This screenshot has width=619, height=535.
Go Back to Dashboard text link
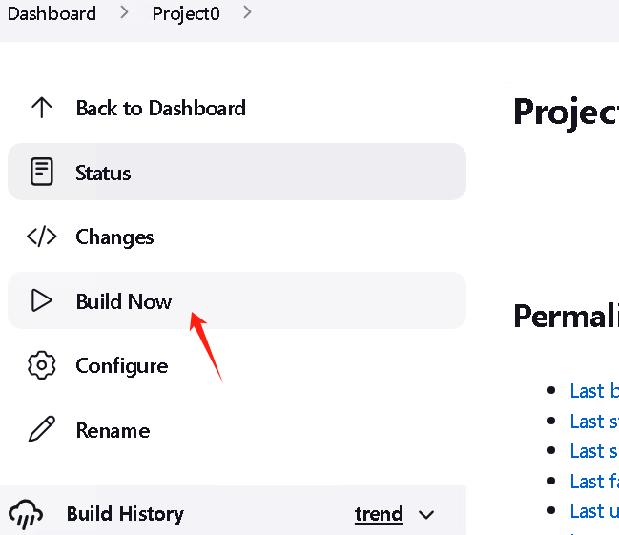[160, 108]
